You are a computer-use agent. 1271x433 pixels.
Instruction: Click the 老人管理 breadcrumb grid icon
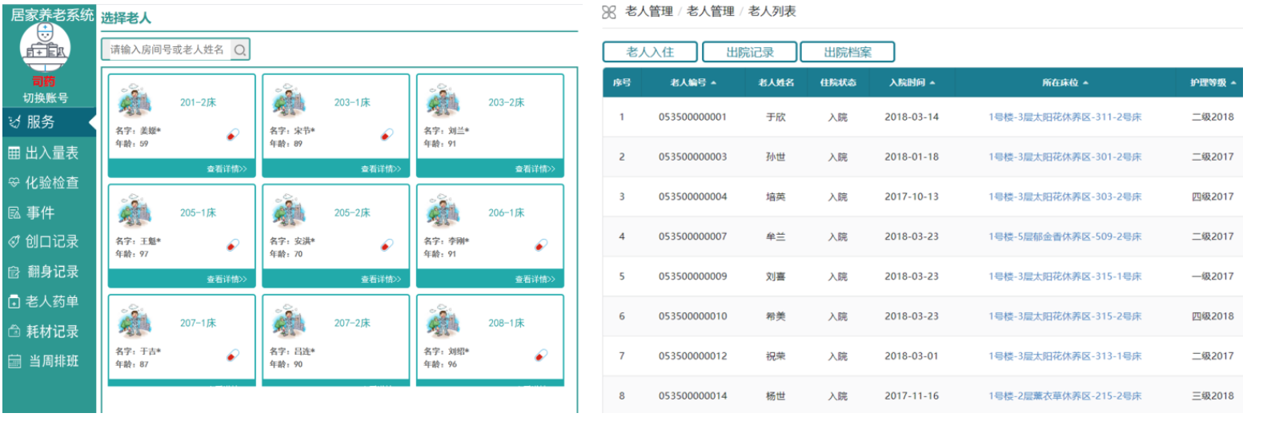[609, 12]
